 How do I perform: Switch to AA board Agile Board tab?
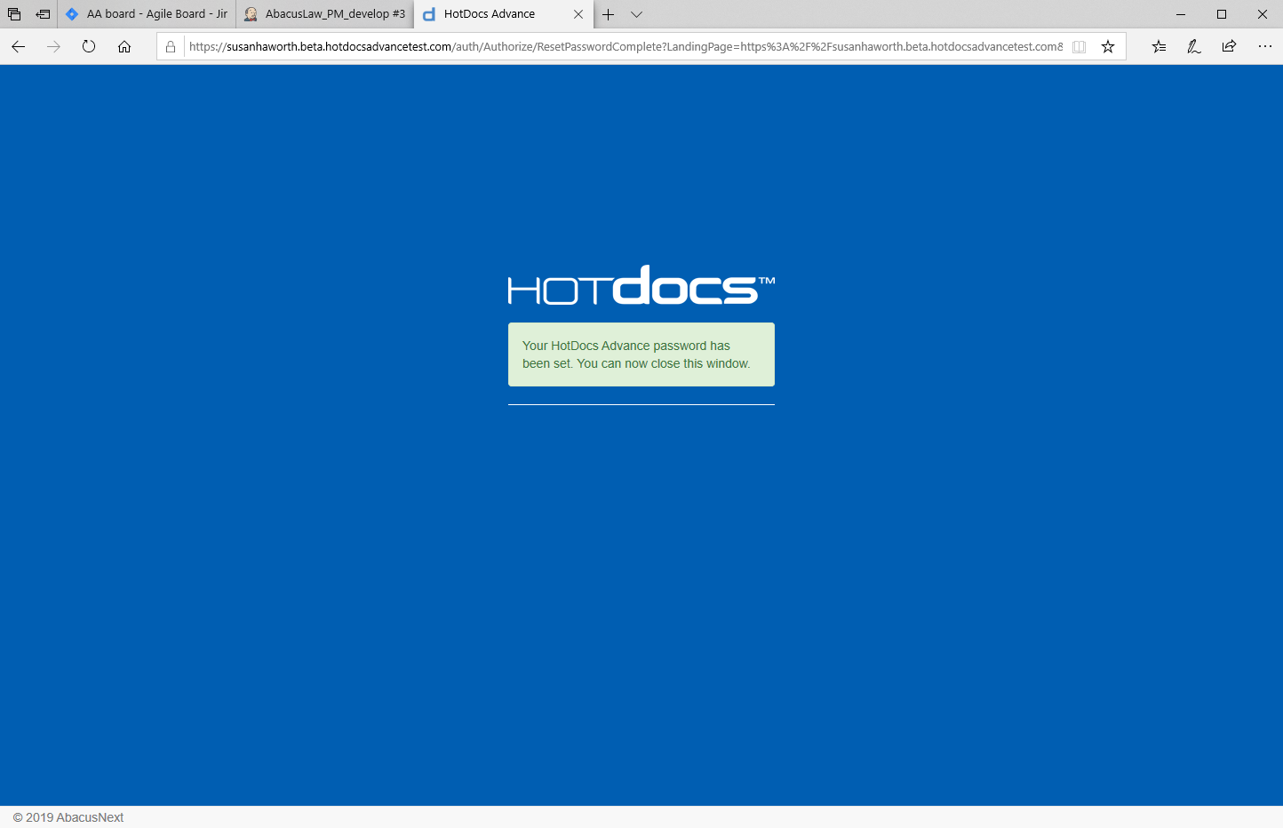coord(147,14)
